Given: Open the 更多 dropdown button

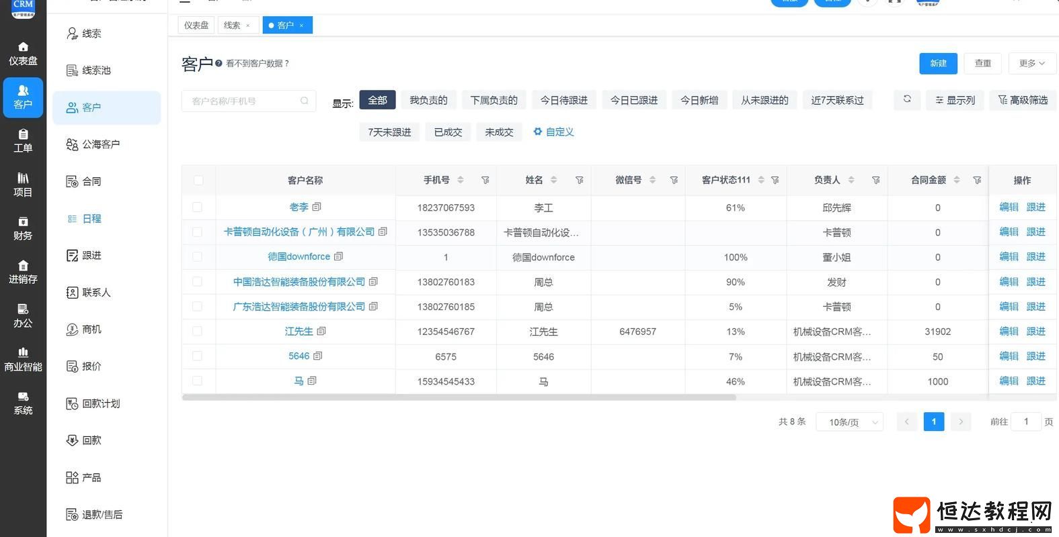Looking at the screenshot, I should coord(1031,63).
